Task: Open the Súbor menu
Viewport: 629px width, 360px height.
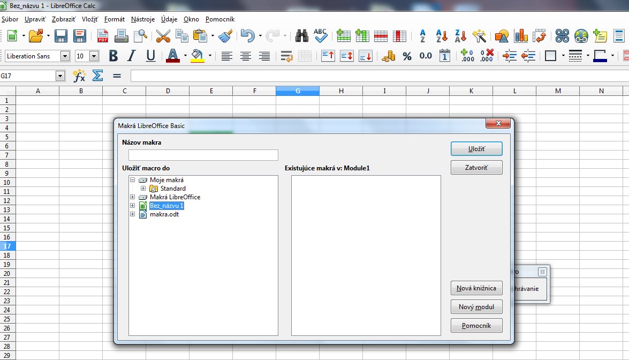Action: point(10,19)
